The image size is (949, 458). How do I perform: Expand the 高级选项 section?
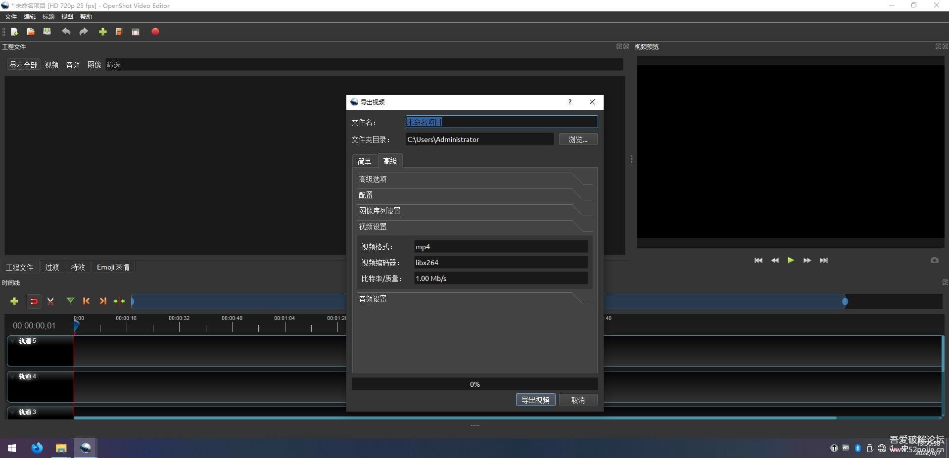(474, 179)
